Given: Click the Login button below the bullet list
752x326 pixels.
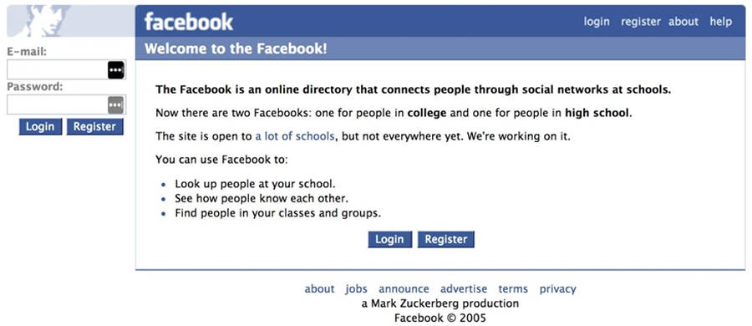Looking at the screenshot, I should 390,239.
